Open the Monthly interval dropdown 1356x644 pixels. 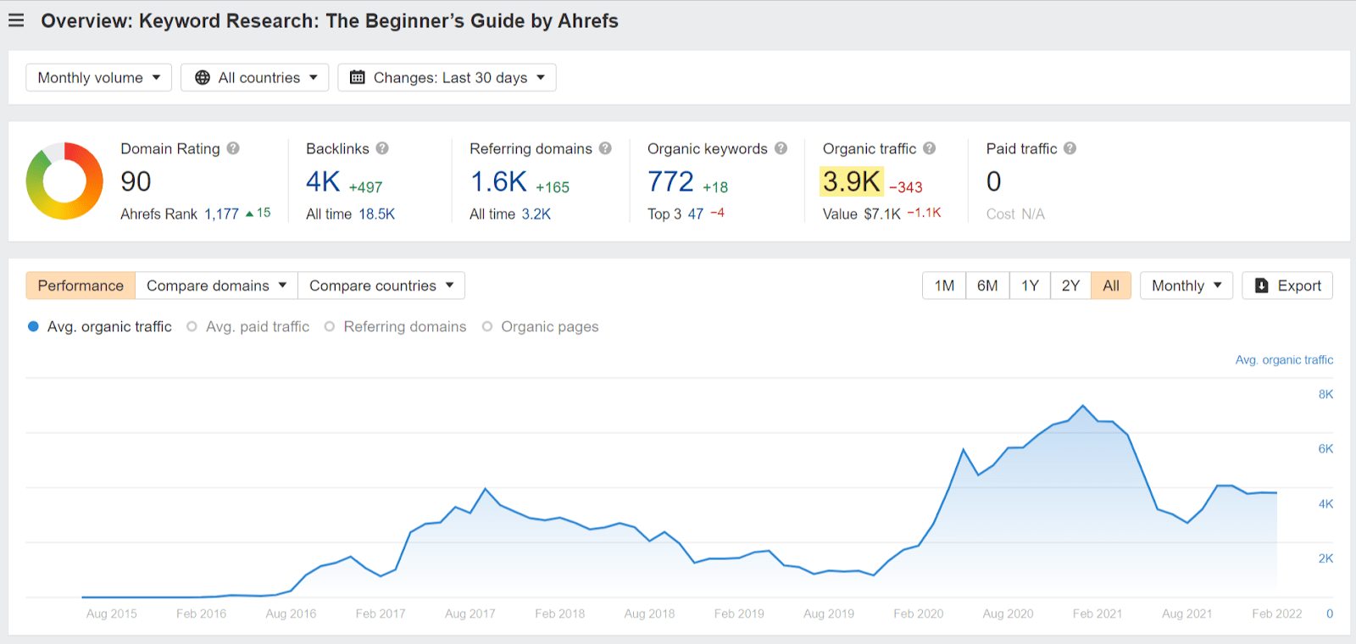coord(1186,286)
